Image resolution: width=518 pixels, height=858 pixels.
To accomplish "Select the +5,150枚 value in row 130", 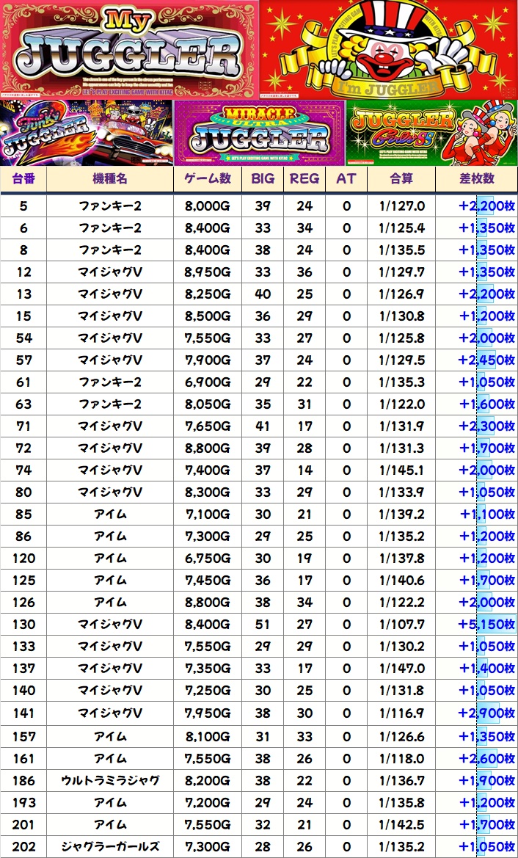I will tap(476, 625).
